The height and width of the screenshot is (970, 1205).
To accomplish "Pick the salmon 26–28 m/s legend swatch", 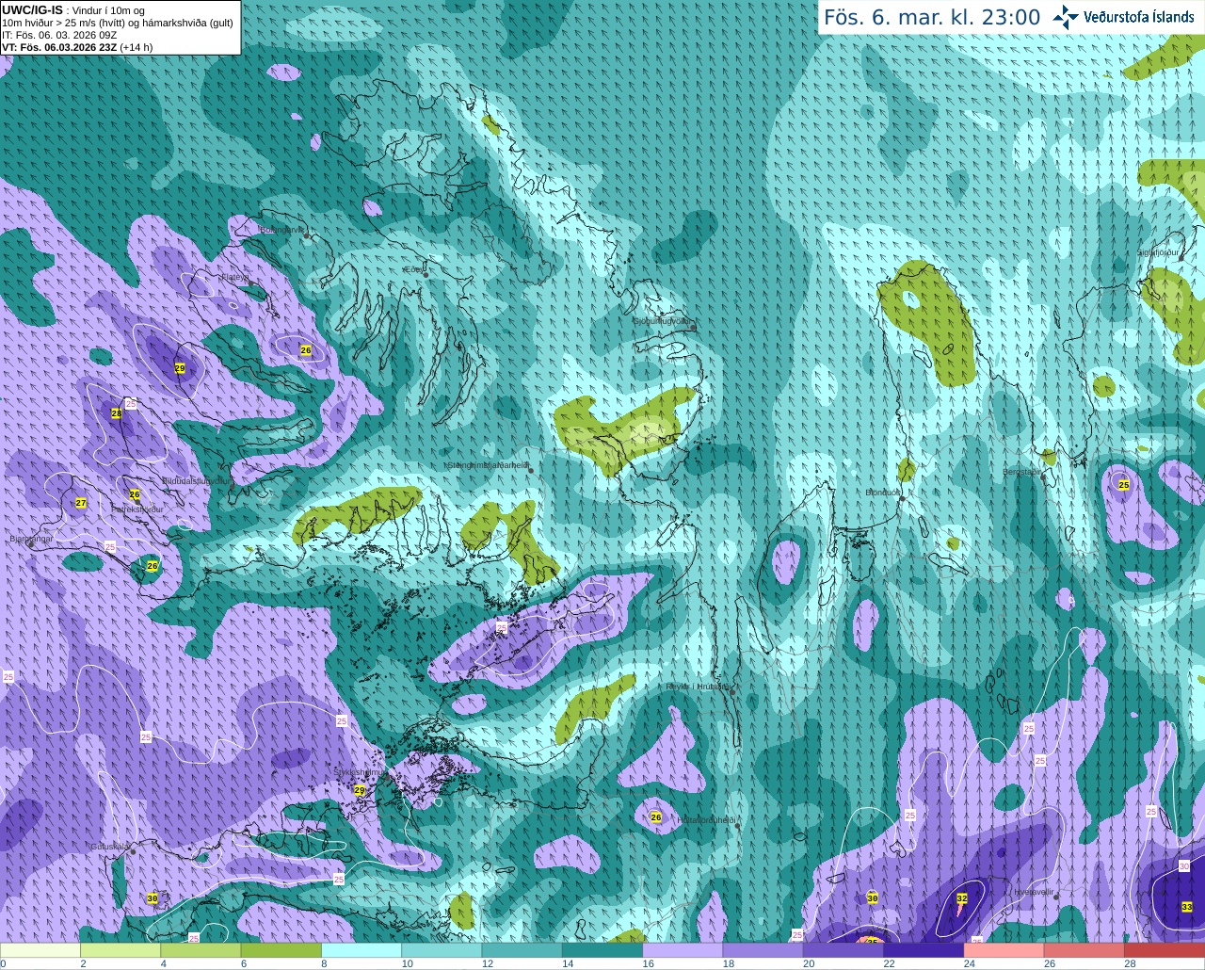I will [1084, 949].
